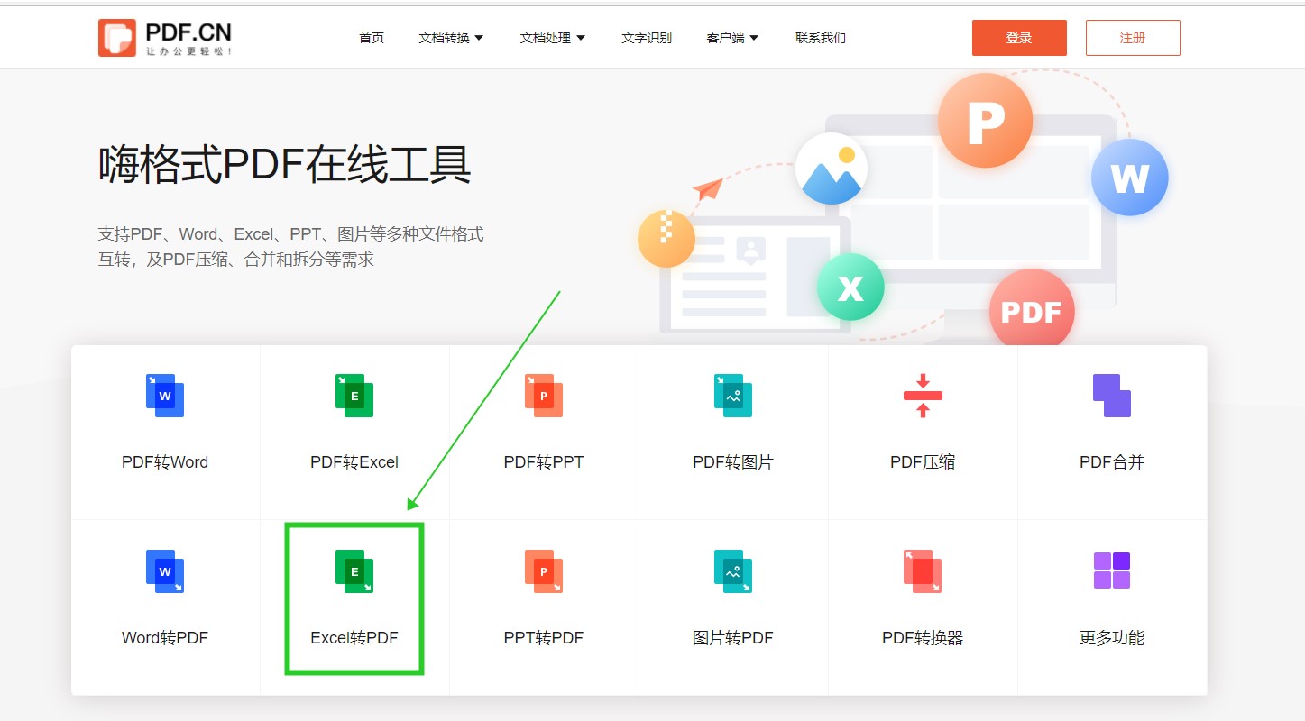Expand the 文档转换 dropdown menu
The height and width of the screenshot is (721, 1305).
coord(451,38)
